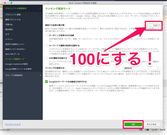
Task: Click the ランキングの検索方法 label
Action: tap(56, 68)
